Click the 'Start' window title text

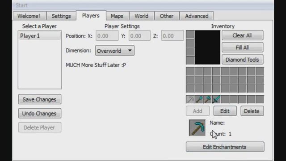click(x=21, y=5)
